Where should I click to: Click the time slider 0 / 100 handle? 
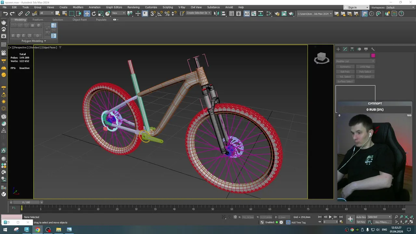pos(26,202)
